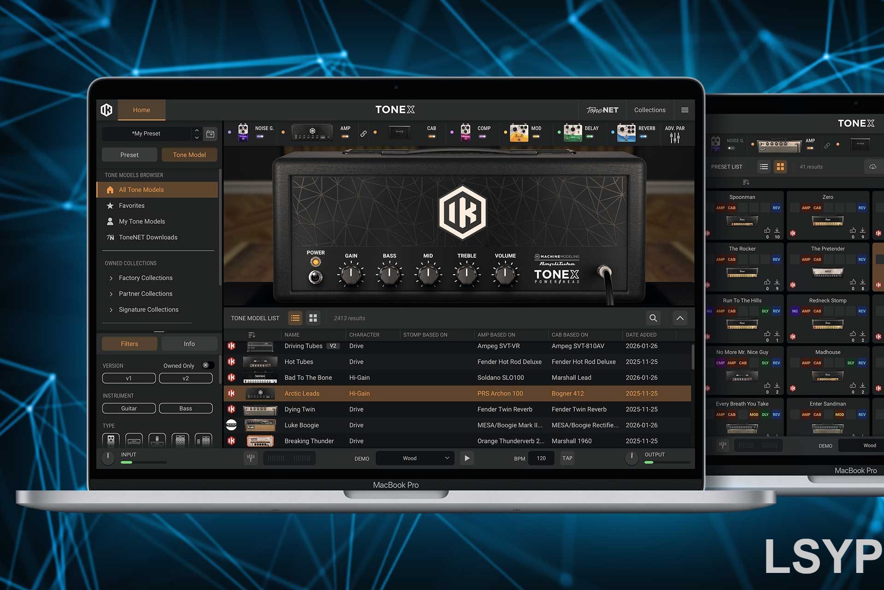Click the amp-cab link chain icon
Viewport: 884px width, 590px height.
pos(364,134)
